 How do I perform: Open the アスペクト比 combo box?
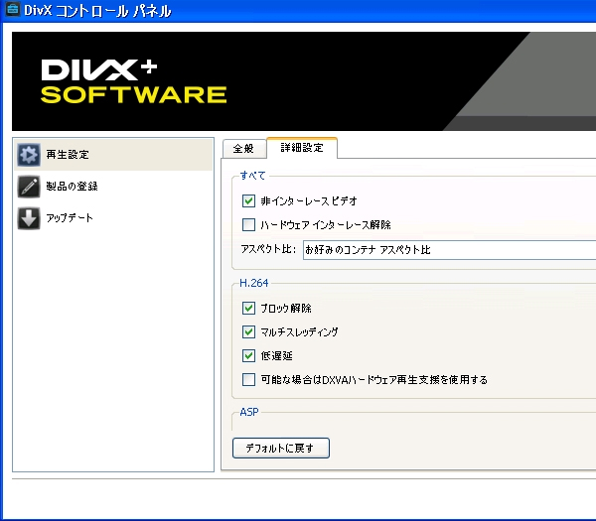449,250
